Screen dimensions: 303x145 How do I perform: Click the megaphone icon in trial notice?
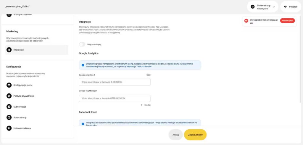246,21
